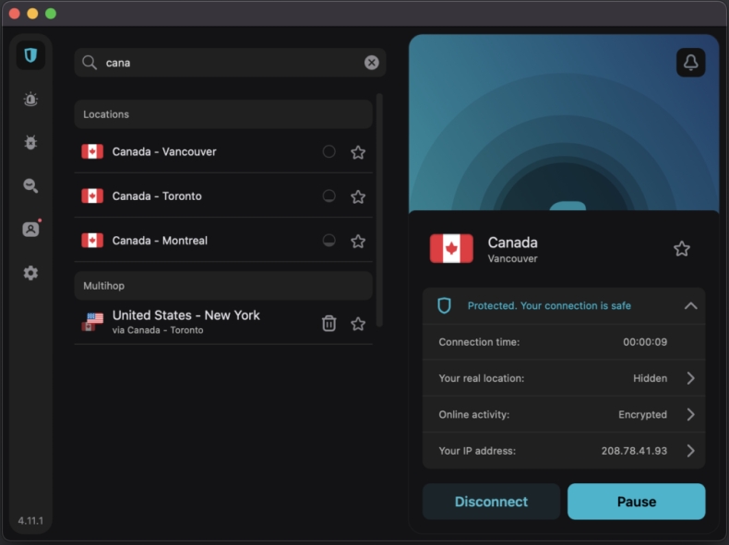This screenshot has height=545, width=729.
Task: Open Settings via the gear icon
Action: pos(30,273)
